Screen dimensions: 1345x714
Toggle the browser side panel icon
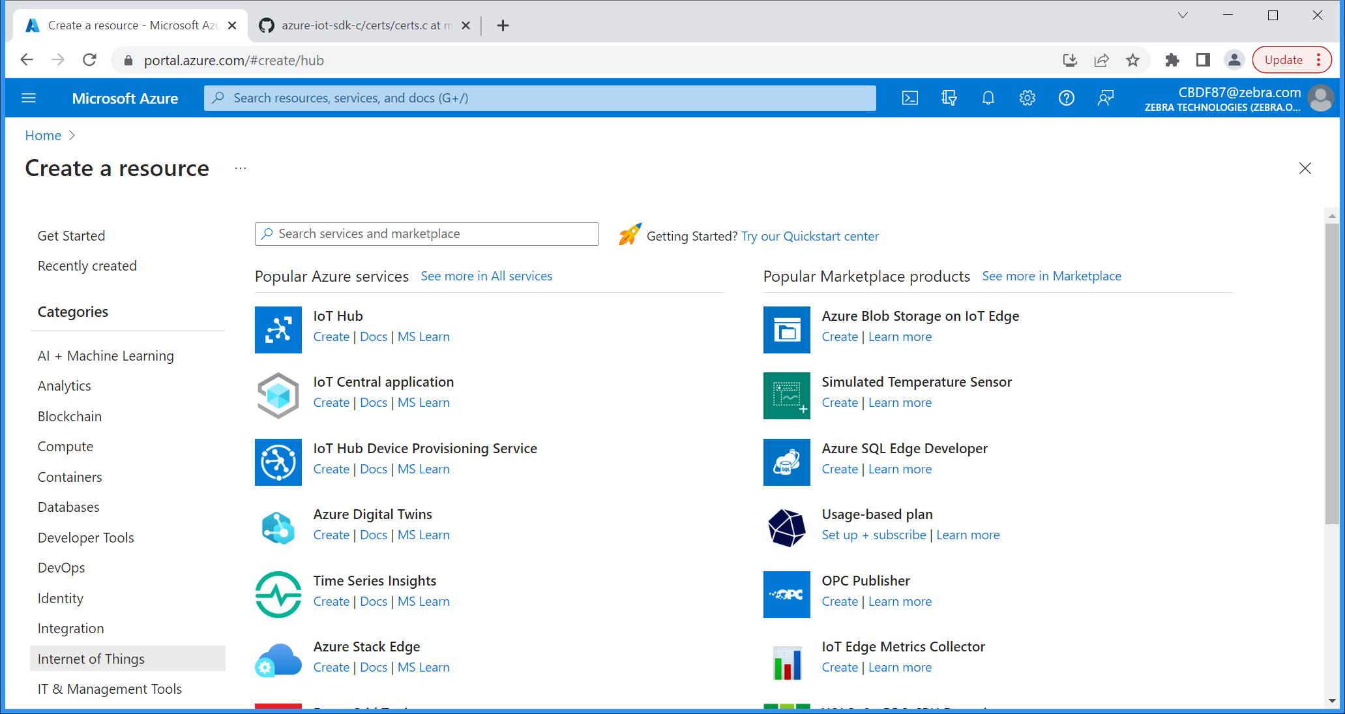tap(1203, 60)
